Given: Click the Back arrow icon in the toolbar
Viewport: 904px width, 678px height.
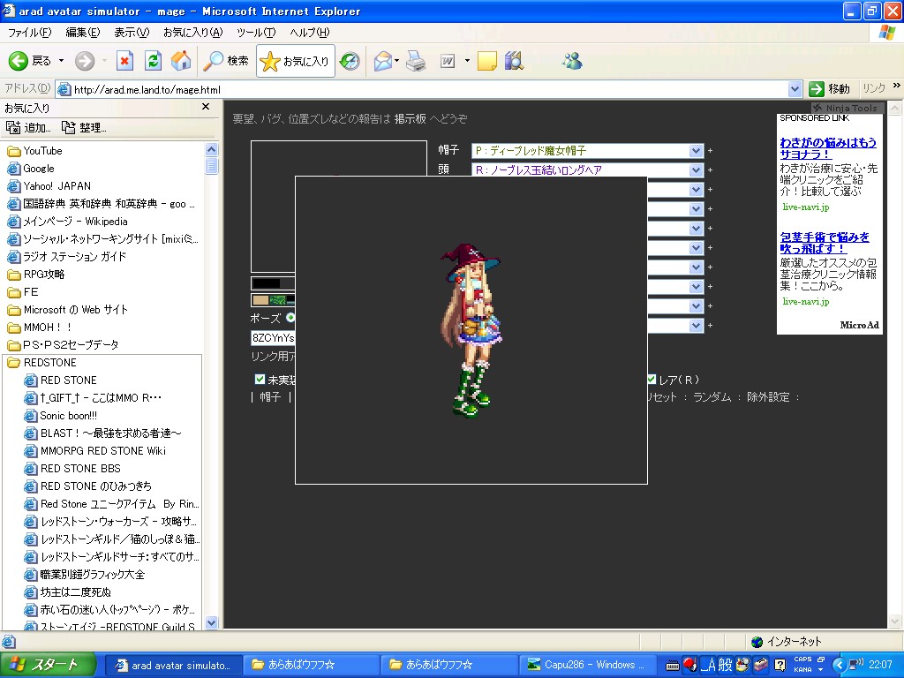Looking at the screenshot, I should tap(19, 61).
